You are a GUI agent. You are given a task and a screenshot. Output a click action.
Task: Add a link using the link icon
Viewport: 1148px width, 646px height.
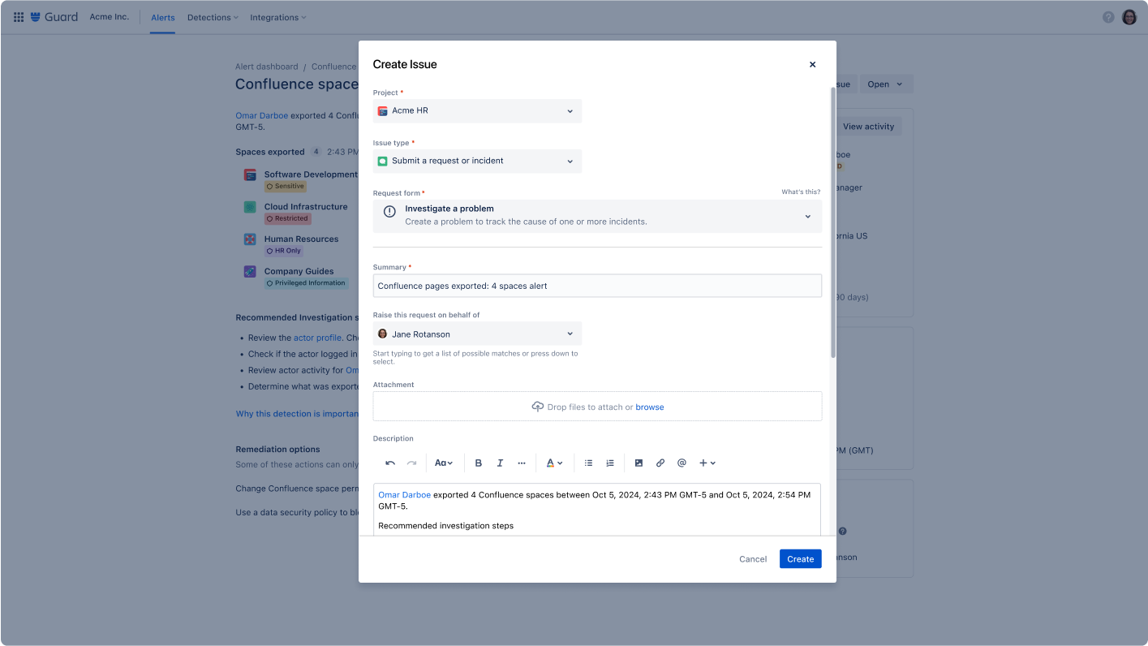point(660,463)
